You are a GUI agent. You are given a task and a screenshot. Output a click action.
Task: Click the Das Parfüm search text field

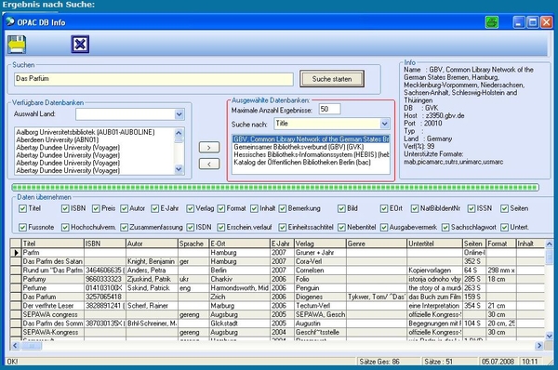[153, 79]
